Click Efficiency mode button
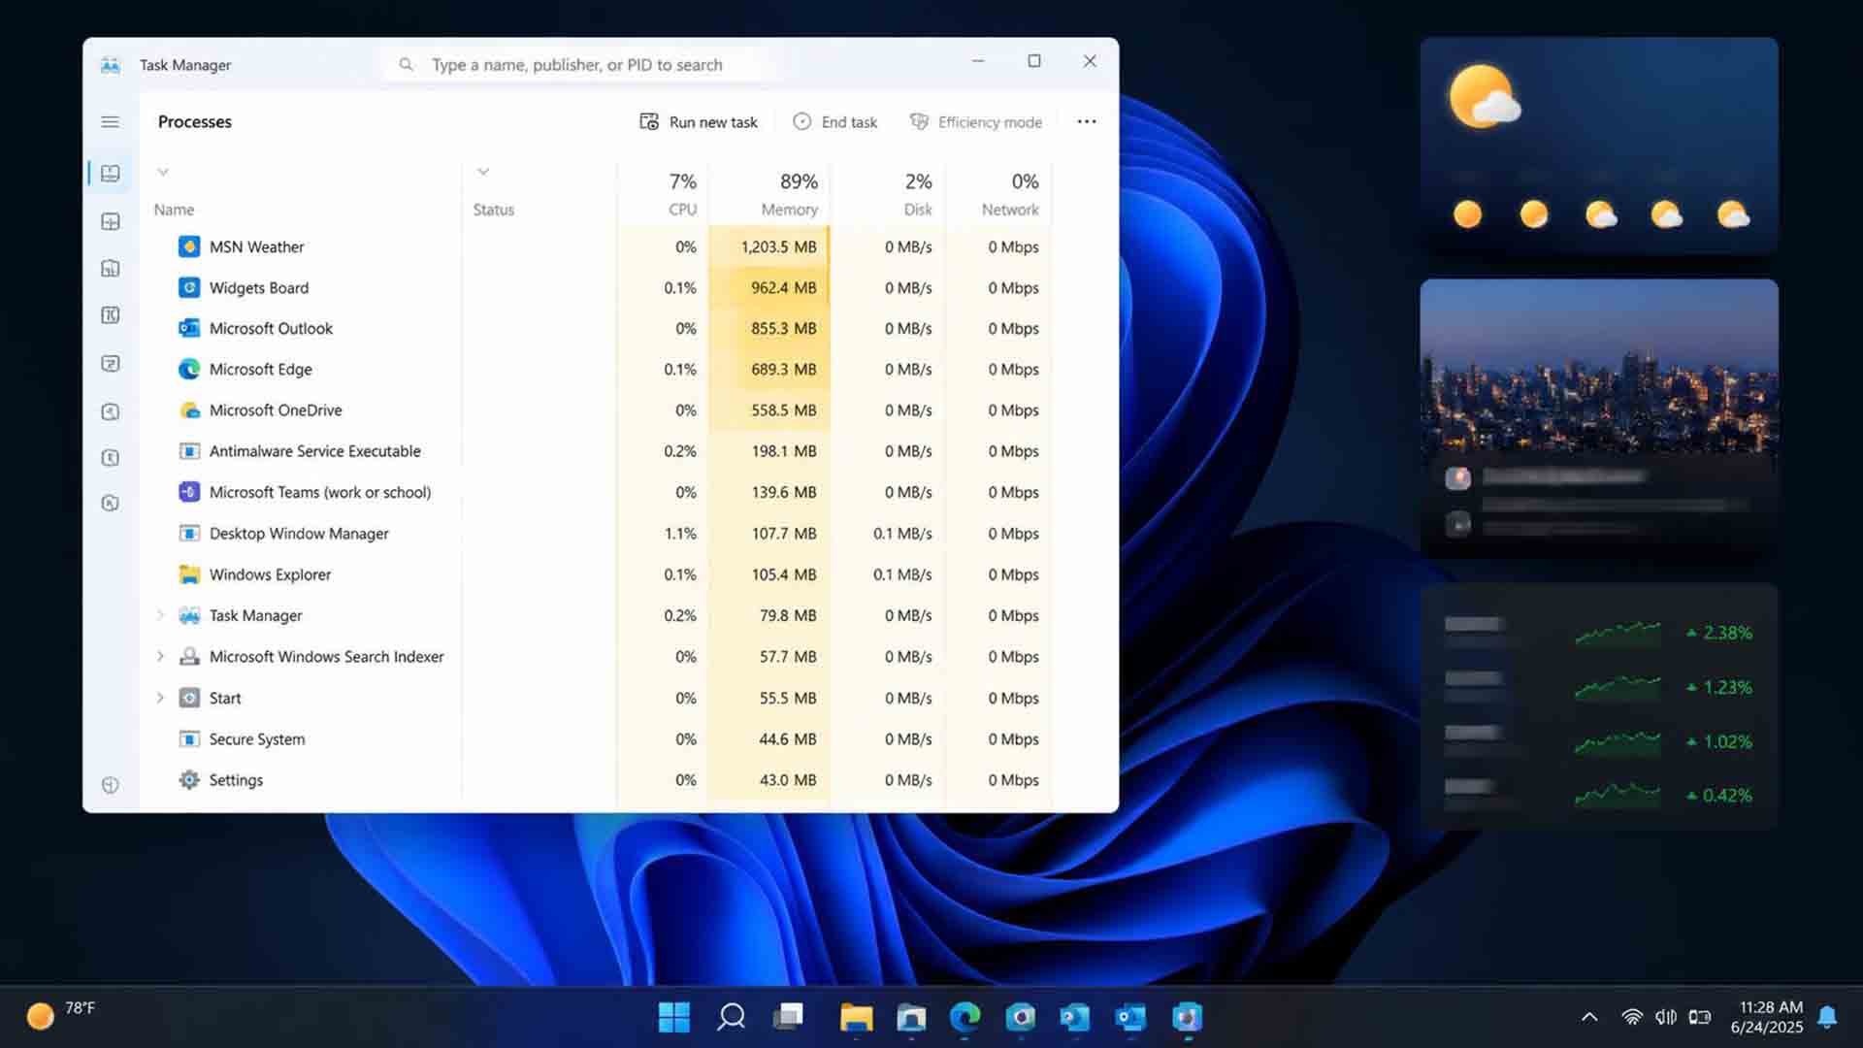 coord(975,121)
